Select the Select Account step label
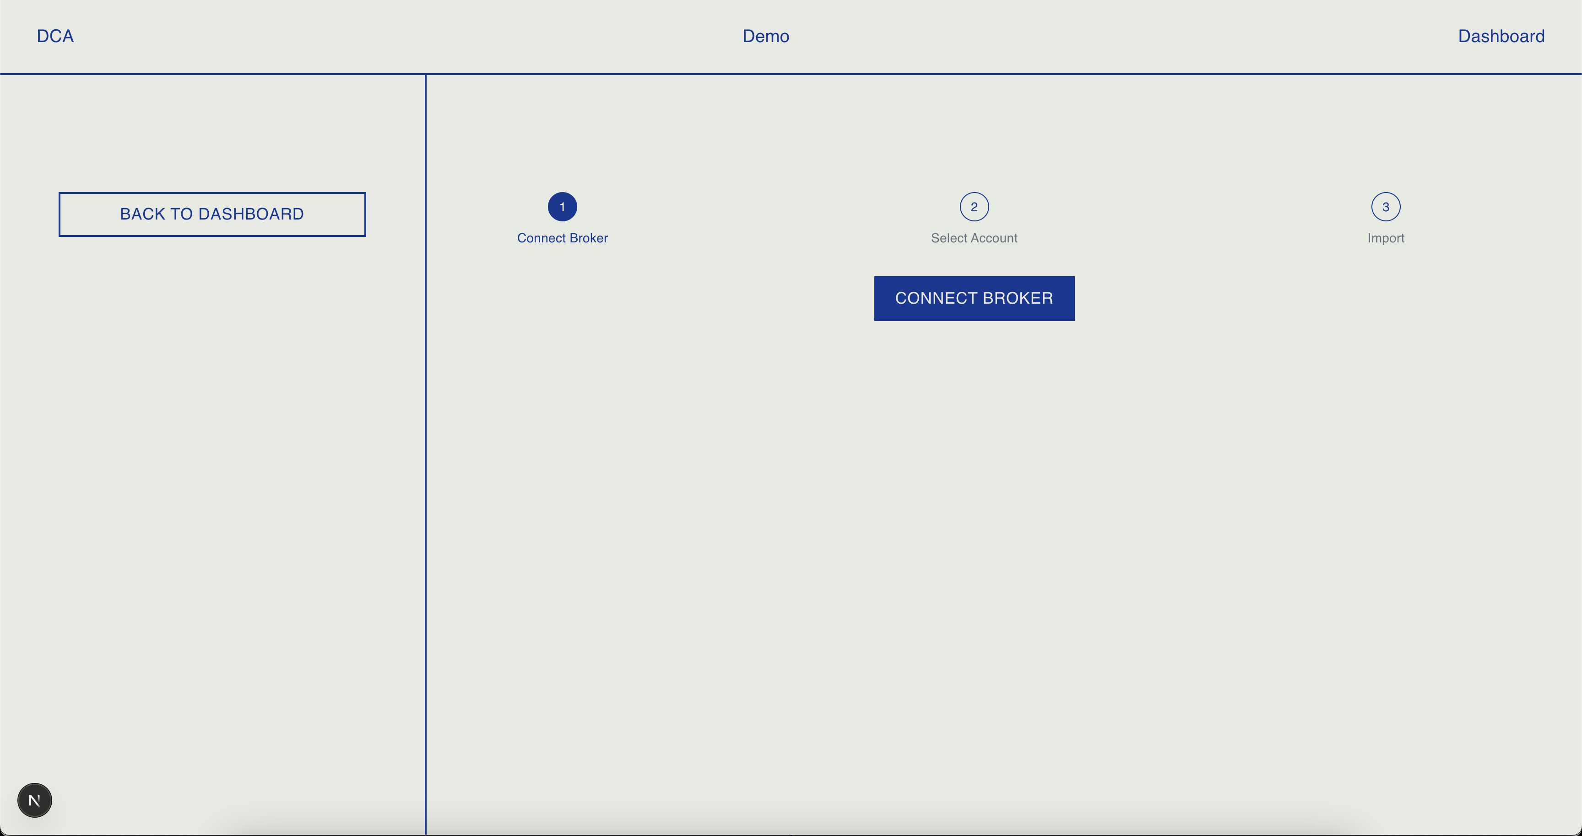 coord(974,238)
